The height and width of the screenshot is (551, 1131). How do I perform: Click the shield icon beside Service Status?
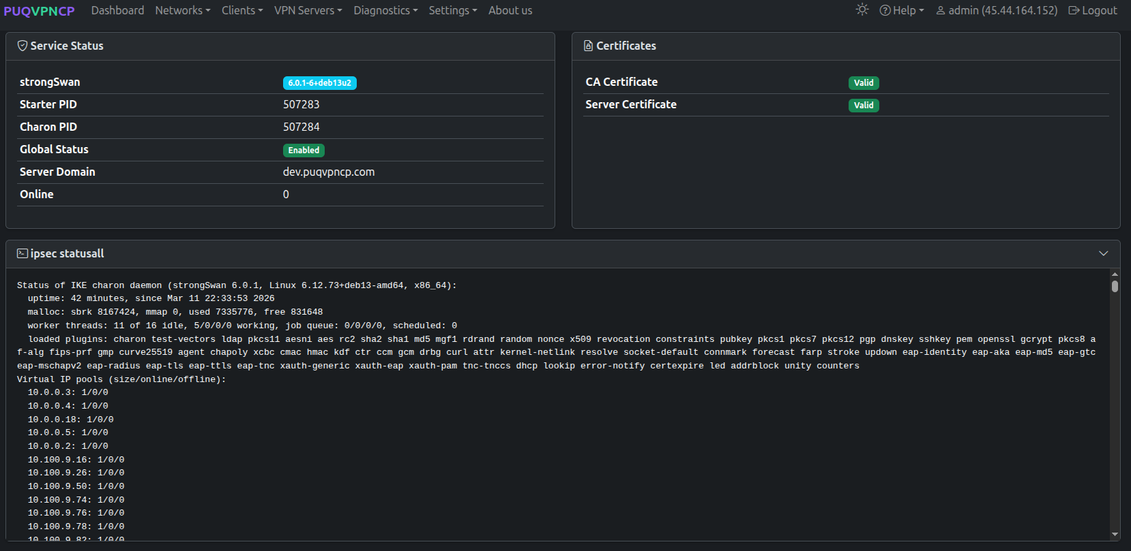tap(23, 46)
